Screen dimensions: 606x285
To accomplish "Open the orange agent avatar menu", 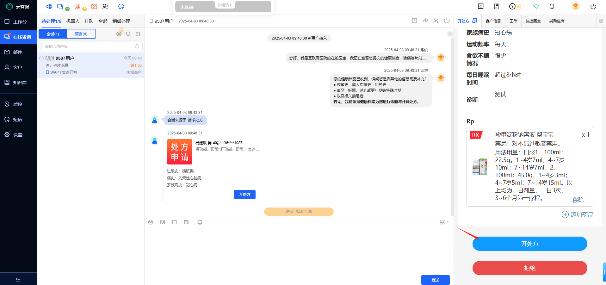I will [x=576, y=6].
